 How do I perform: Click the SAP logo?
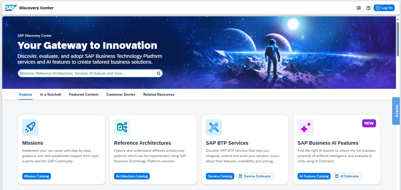[11, 8]
